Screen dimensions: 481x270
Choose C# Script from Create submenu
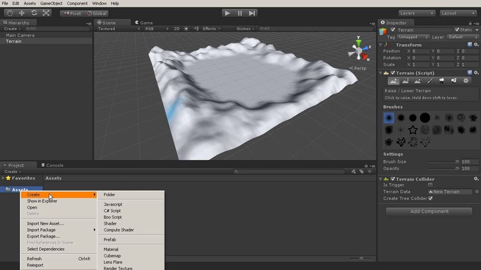[112, 211]
